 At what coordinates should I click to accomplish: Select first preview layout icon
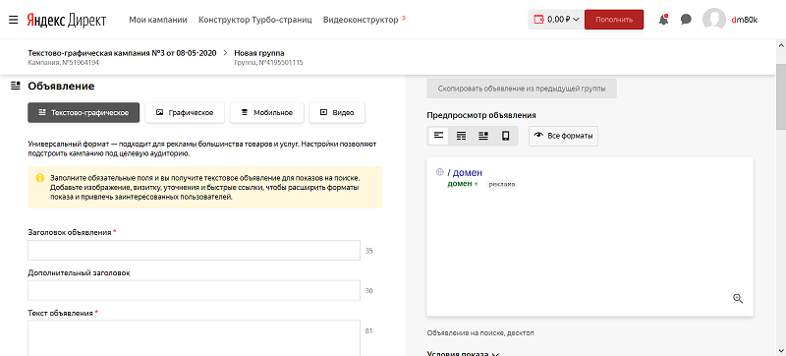coord(439,136)
